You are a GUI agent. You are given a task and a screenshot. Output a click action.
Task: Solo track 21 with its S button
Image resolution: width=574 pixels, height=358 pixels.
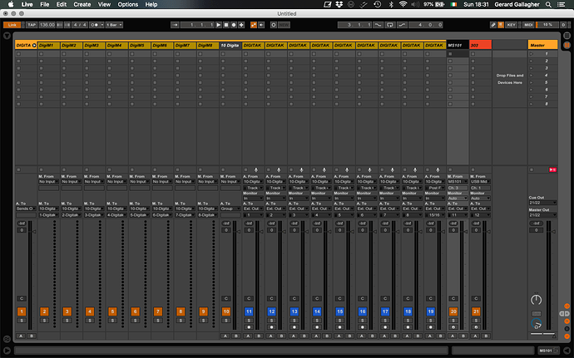point(476,321)
